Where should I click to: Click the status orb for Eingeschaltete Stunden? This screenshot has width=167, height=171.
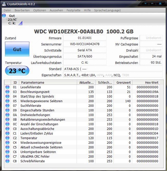tap(7, 110)
